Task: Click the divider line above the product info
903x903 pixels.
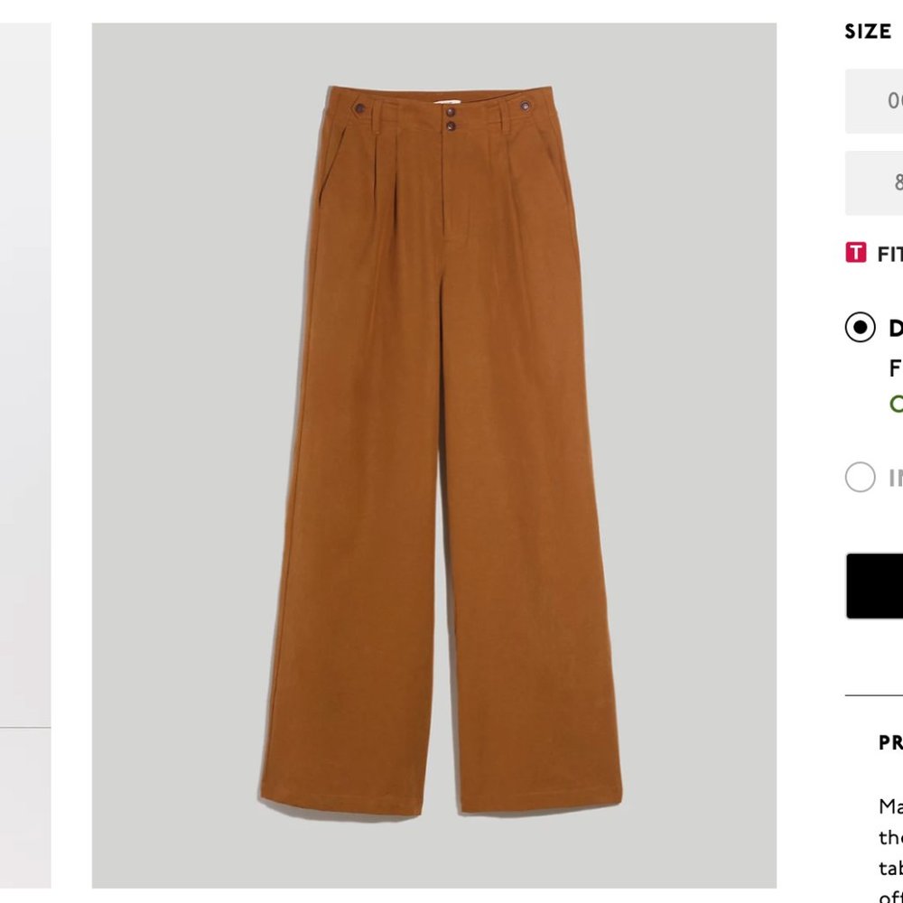Action: point(874,696)
